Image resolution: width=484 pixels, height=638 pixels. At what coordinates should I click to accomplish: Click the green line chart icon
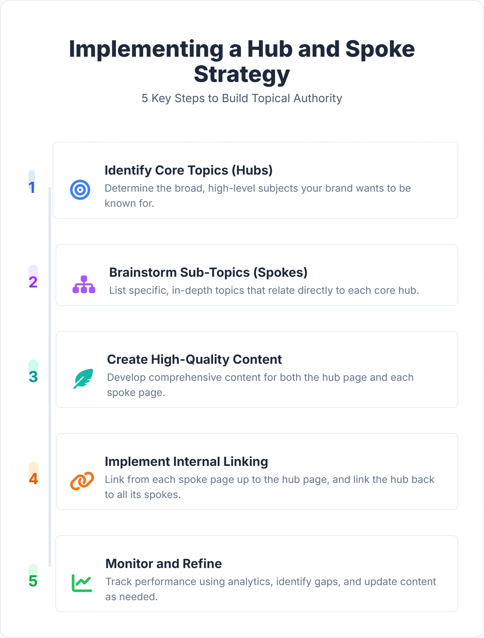[82, 583]
